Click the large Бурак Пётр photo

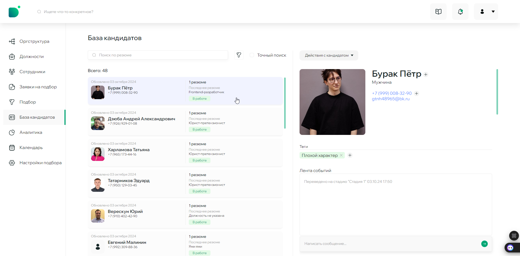[x=332, y=102]
